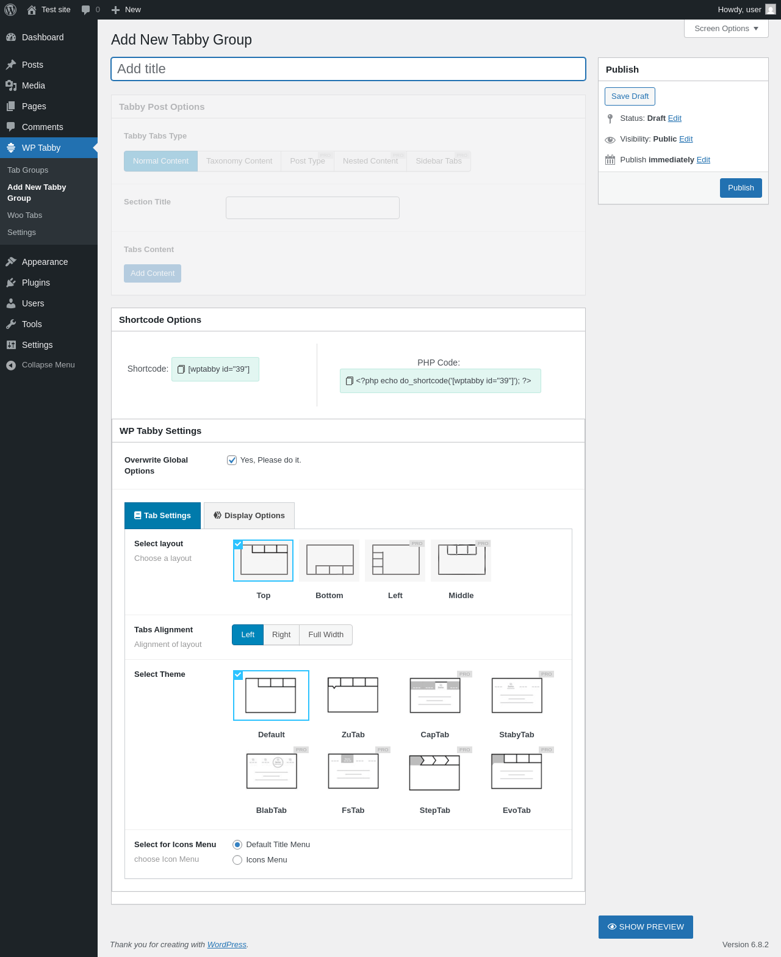Image resolution: width=781 pixels, height=957 pixels.
Task: Copy the shortcode via its clipboard icon
Action: click(181, 369)
